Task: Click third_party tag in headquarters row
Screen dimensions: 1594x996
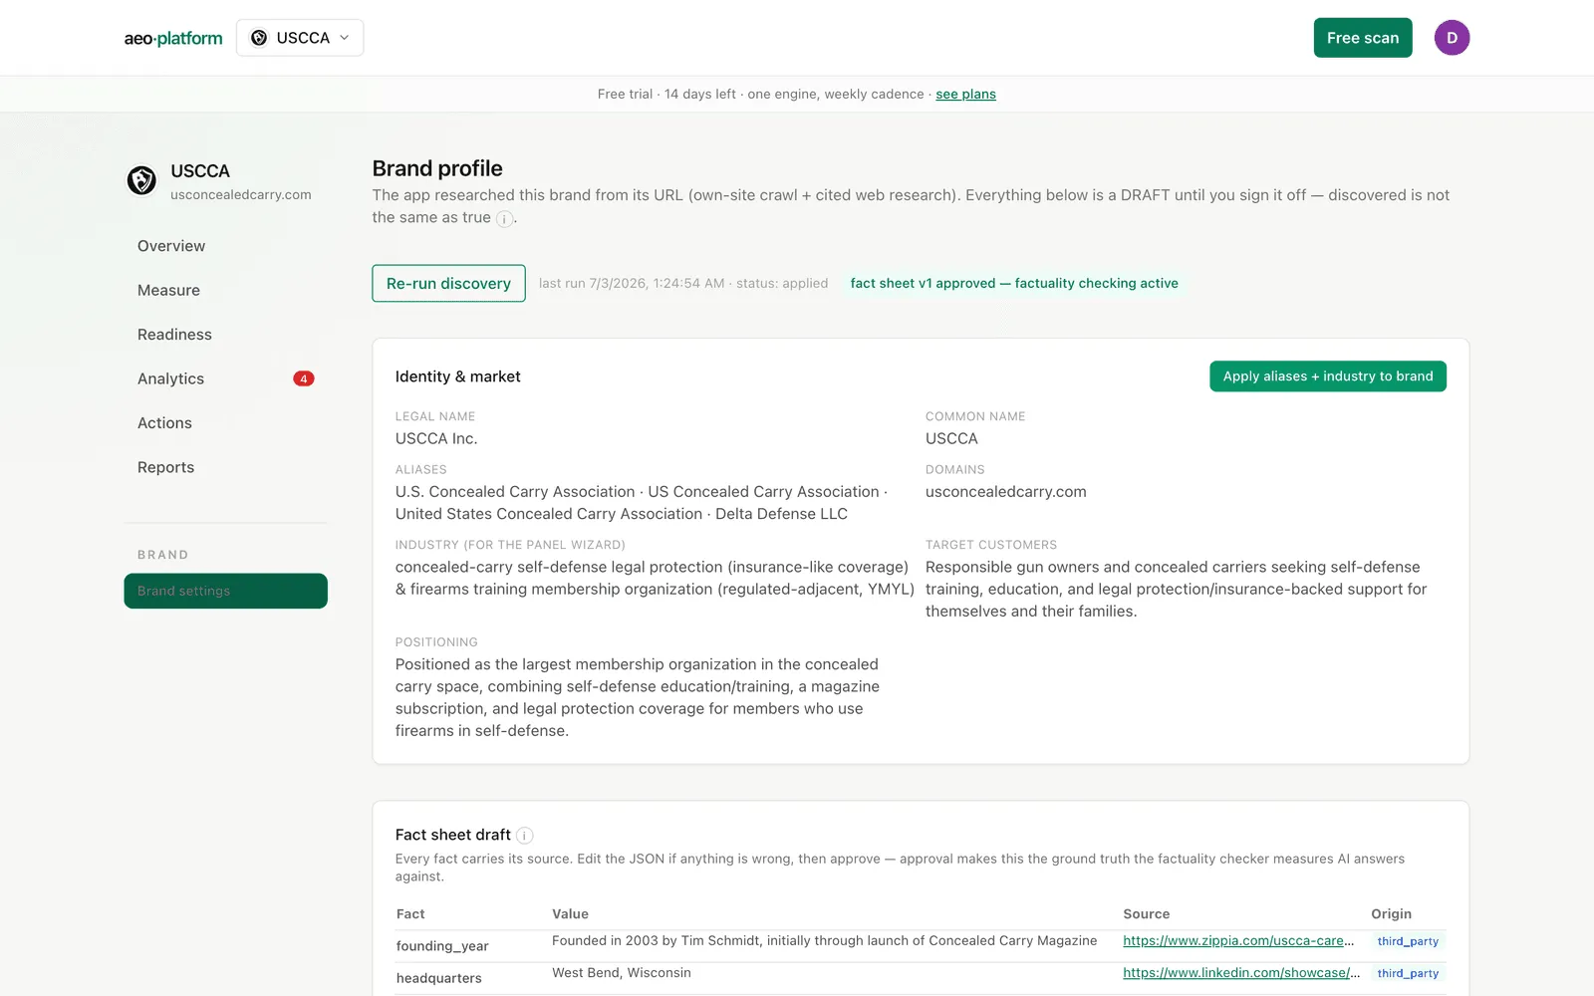Action: (1408, 973)
